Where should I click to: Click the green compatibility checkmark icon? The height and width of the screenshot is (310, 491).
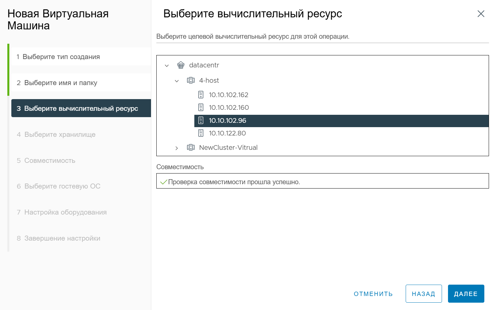(164, 182)
